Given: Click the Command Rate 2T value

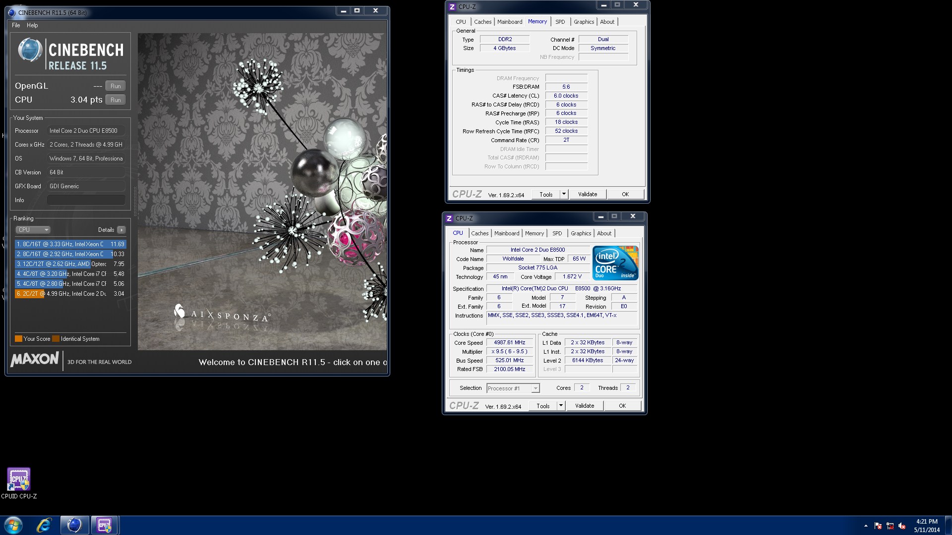Looking at the screenshot, I should click(x=566, y=140).
